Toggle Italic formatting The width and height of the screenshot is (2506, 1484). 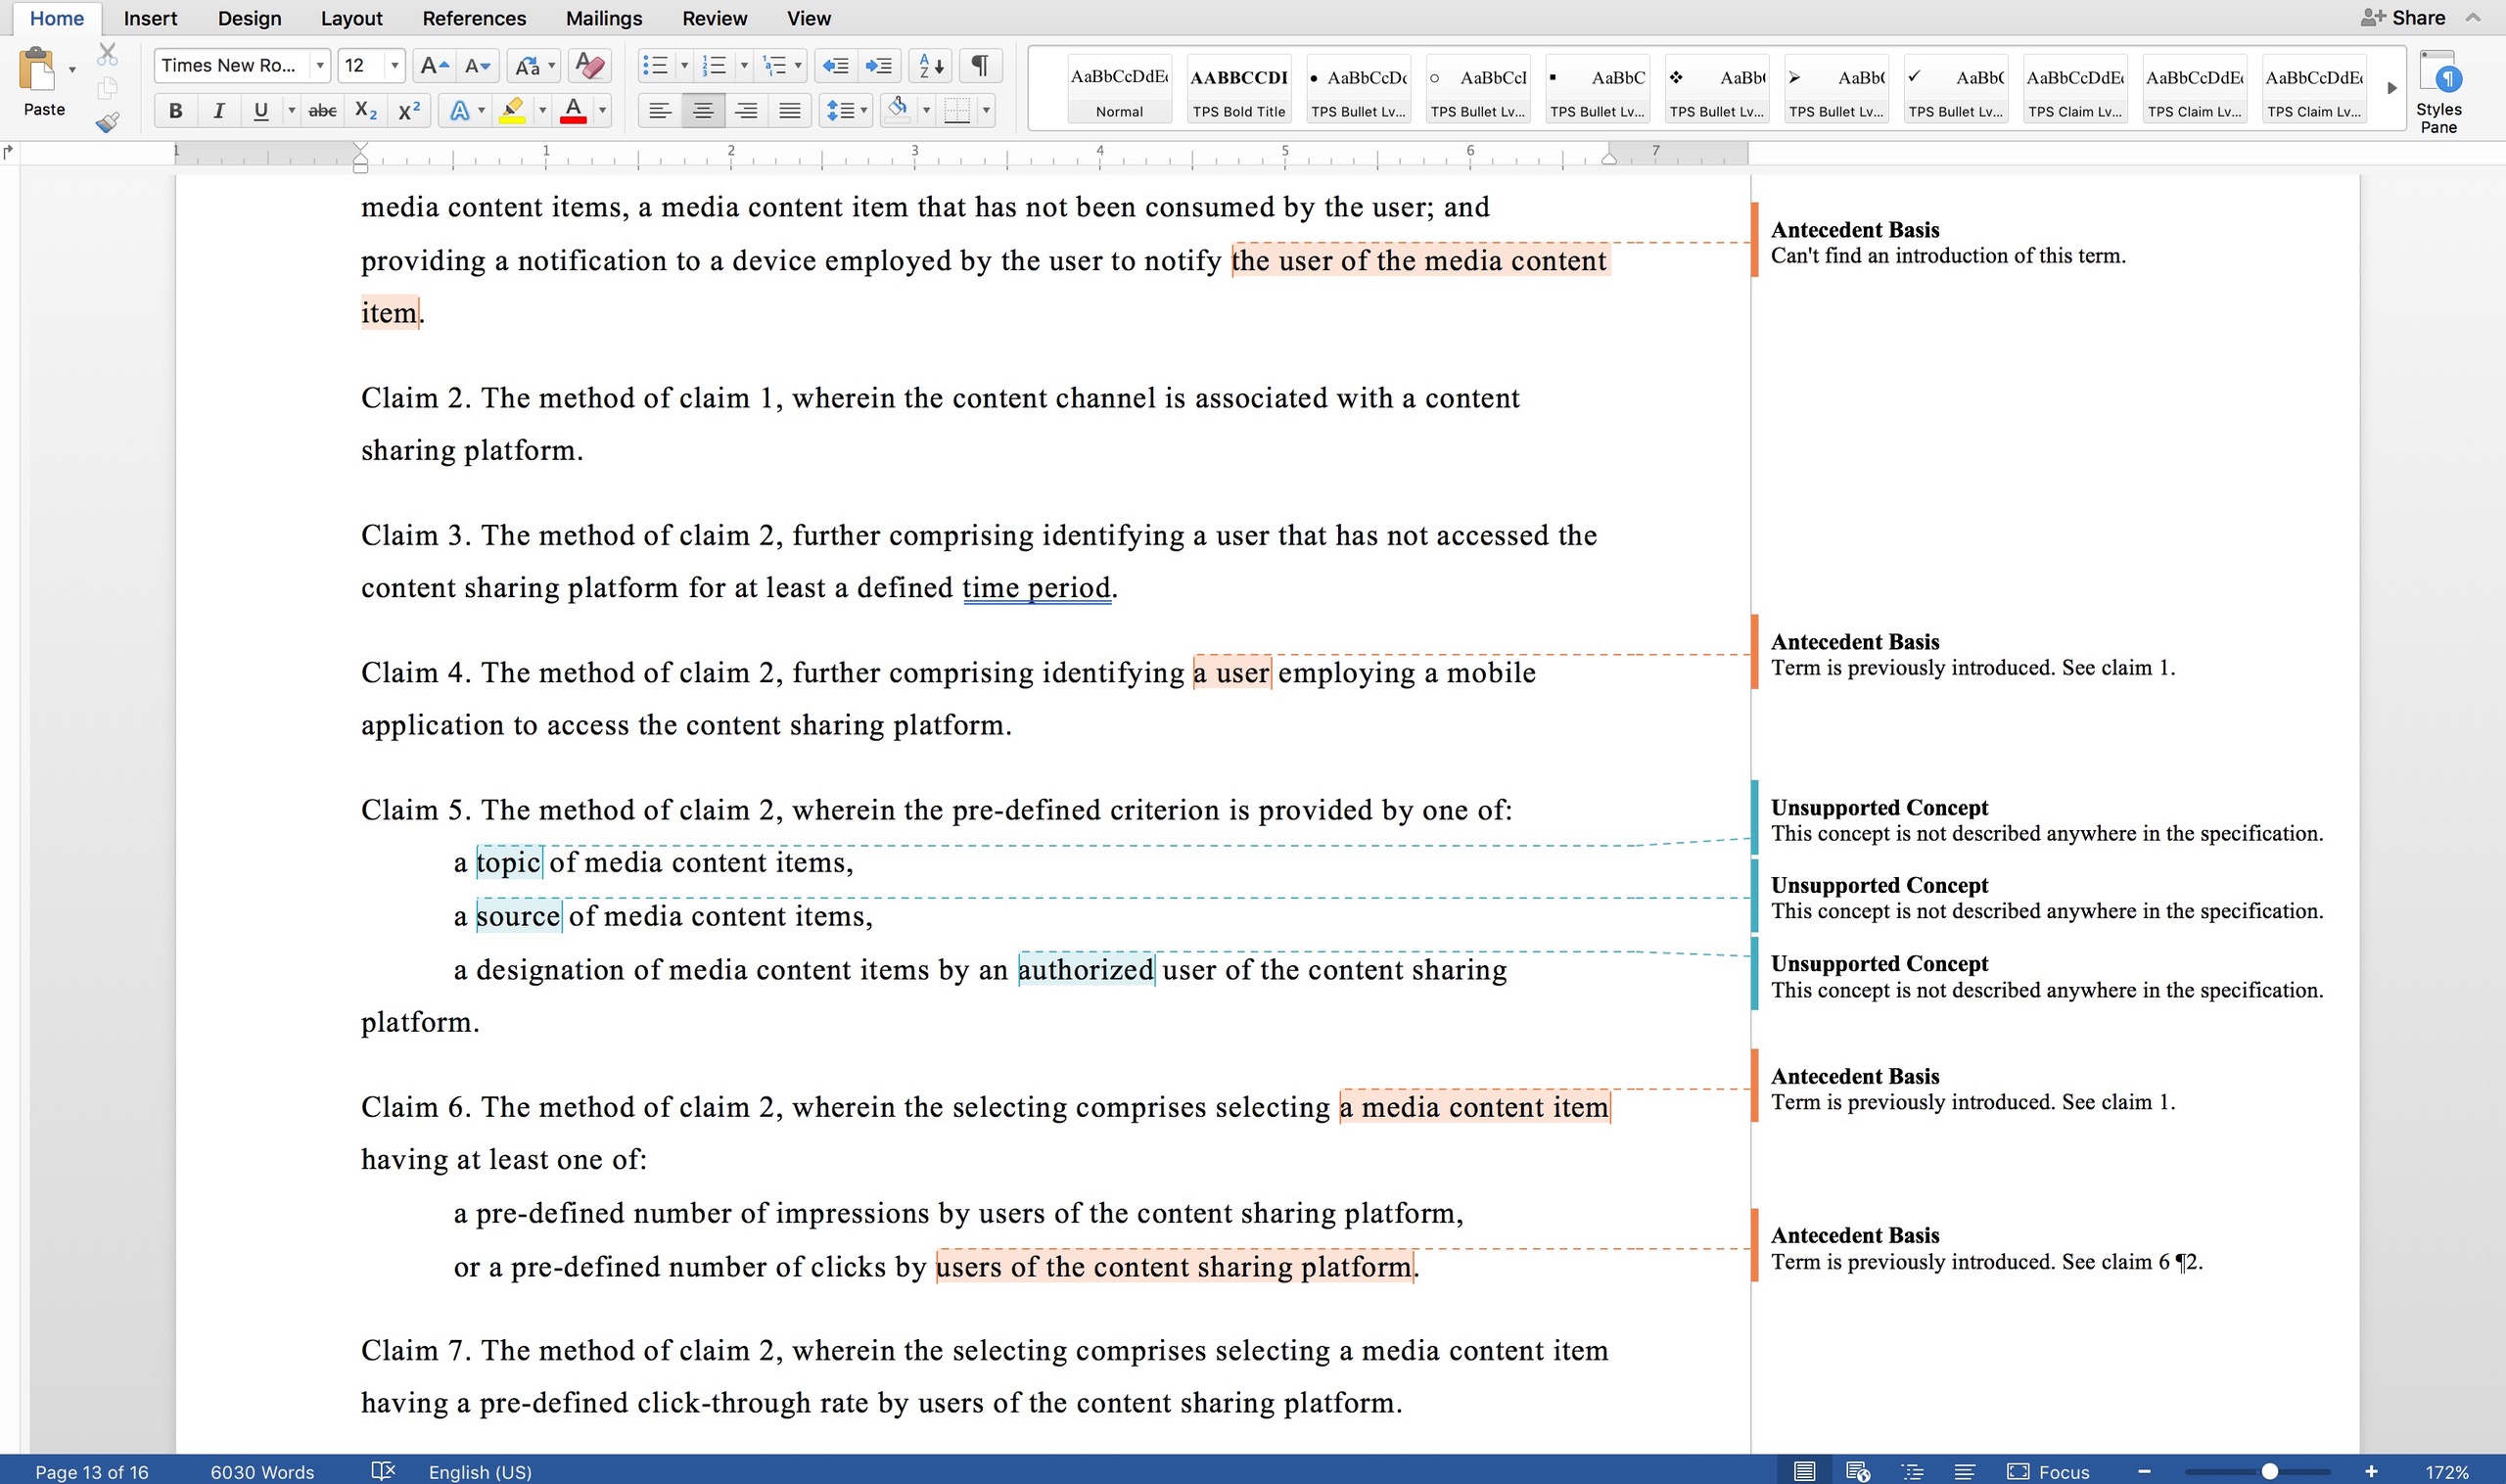[x=218, y=111]
